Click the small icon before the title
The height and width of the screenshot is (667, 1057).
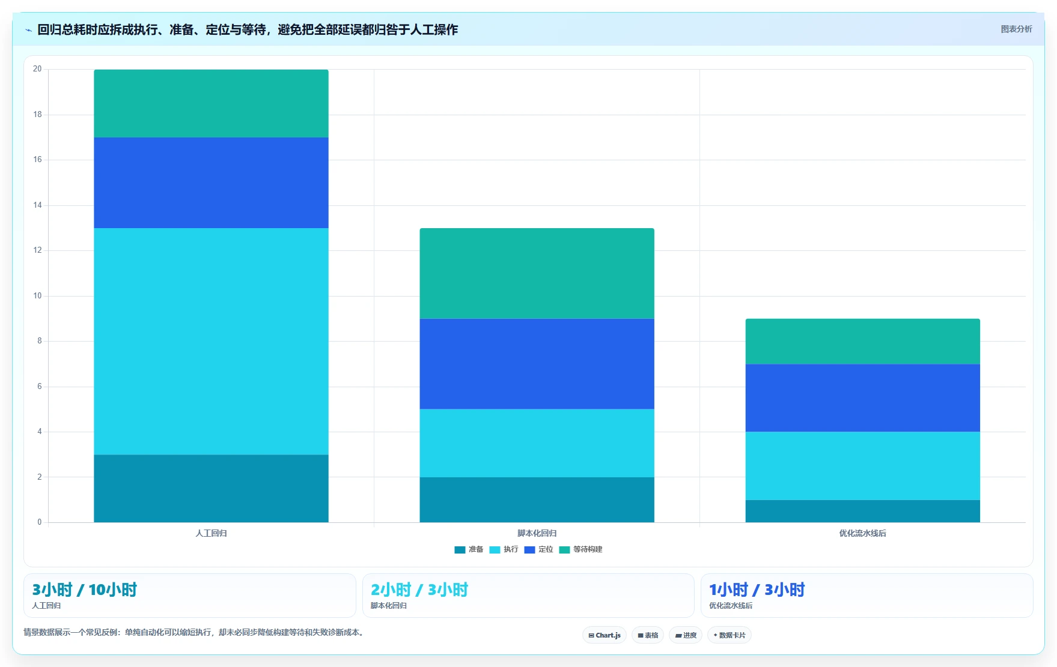click(28, 30)
